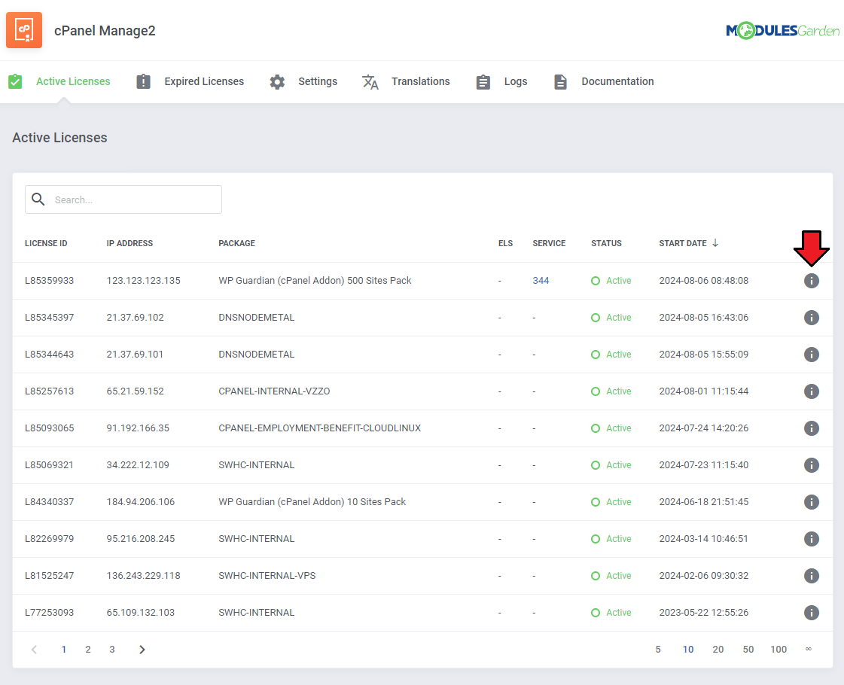Select license ID L85359933 text

point(49,280)
